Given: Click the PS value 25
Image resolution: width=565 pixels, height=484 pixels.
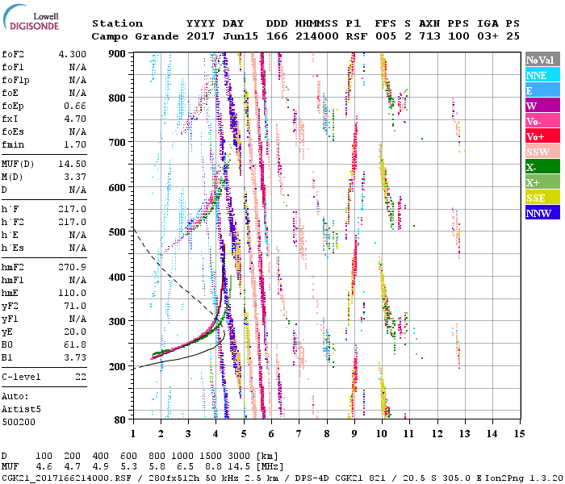Looking at the screenshot, I should coord(513,36).
